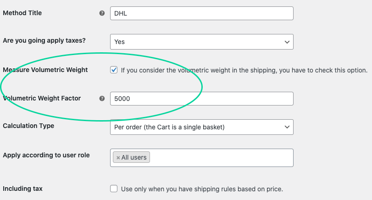Expand the Calculation Type select showing Per order
This screenshot has width=372, height=200.
pos(202,127)
